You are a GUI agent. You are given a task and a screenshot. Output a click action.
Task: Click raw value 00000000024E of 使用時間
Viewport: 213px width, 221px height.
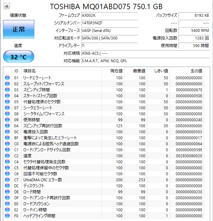click(x=189, y=120)
